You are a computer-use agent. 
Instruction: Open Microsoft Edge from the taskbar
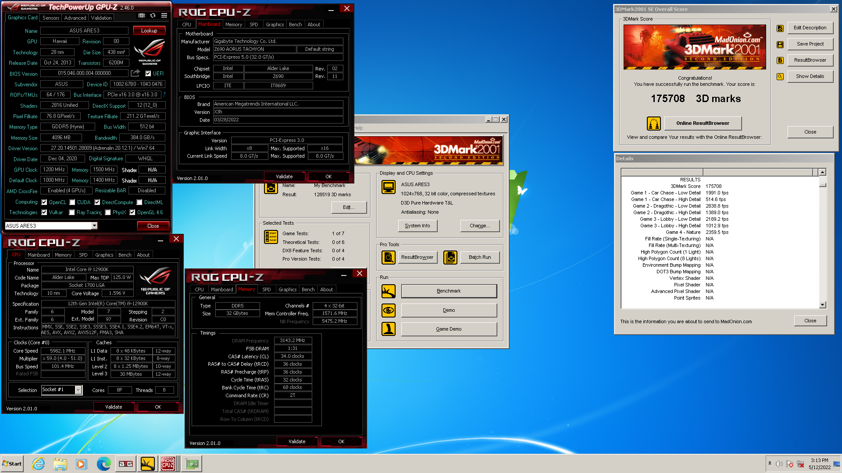click(x=103, y=464)
